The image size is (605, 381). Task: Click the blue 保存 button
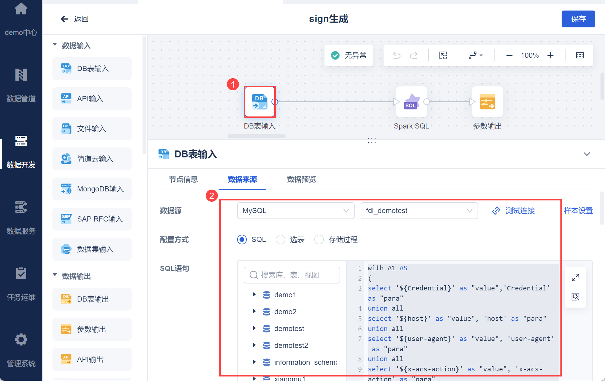tap(578, 19)
